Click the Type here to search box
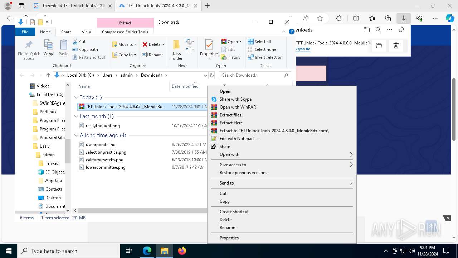Image resolution: width=458 pixels, height=258 pixels. [x=69, y=251]
